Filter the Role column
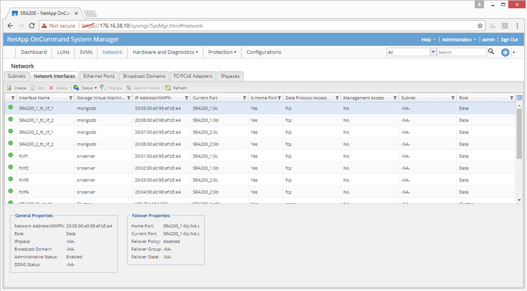This screenshot has height=291, width=527. pyautogui.click(x=511, y=98)
